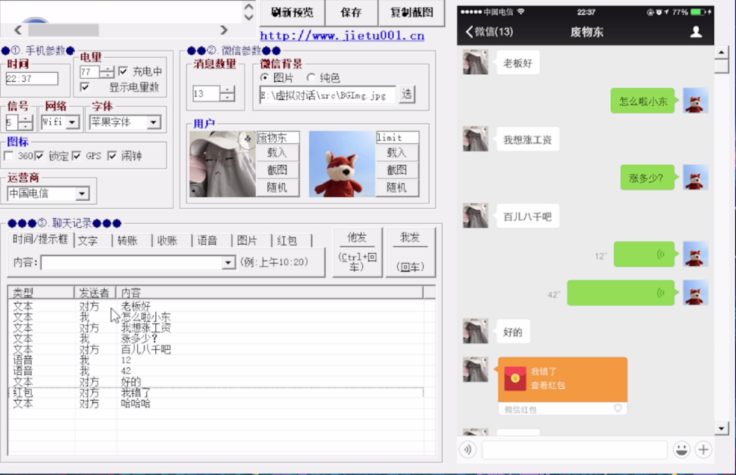
Task: Open the 中国电信 carrier dropdown
Action: point(82,194)
